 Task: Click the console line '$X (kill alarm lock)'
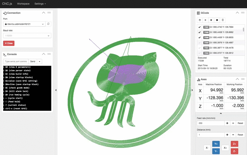click(x=17, y=91)
